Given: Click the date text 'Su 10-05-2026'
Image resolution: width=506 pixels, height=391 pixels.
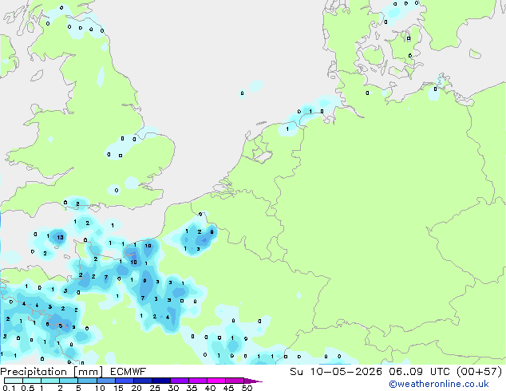Looking at the screenshot, I should 336,372.
